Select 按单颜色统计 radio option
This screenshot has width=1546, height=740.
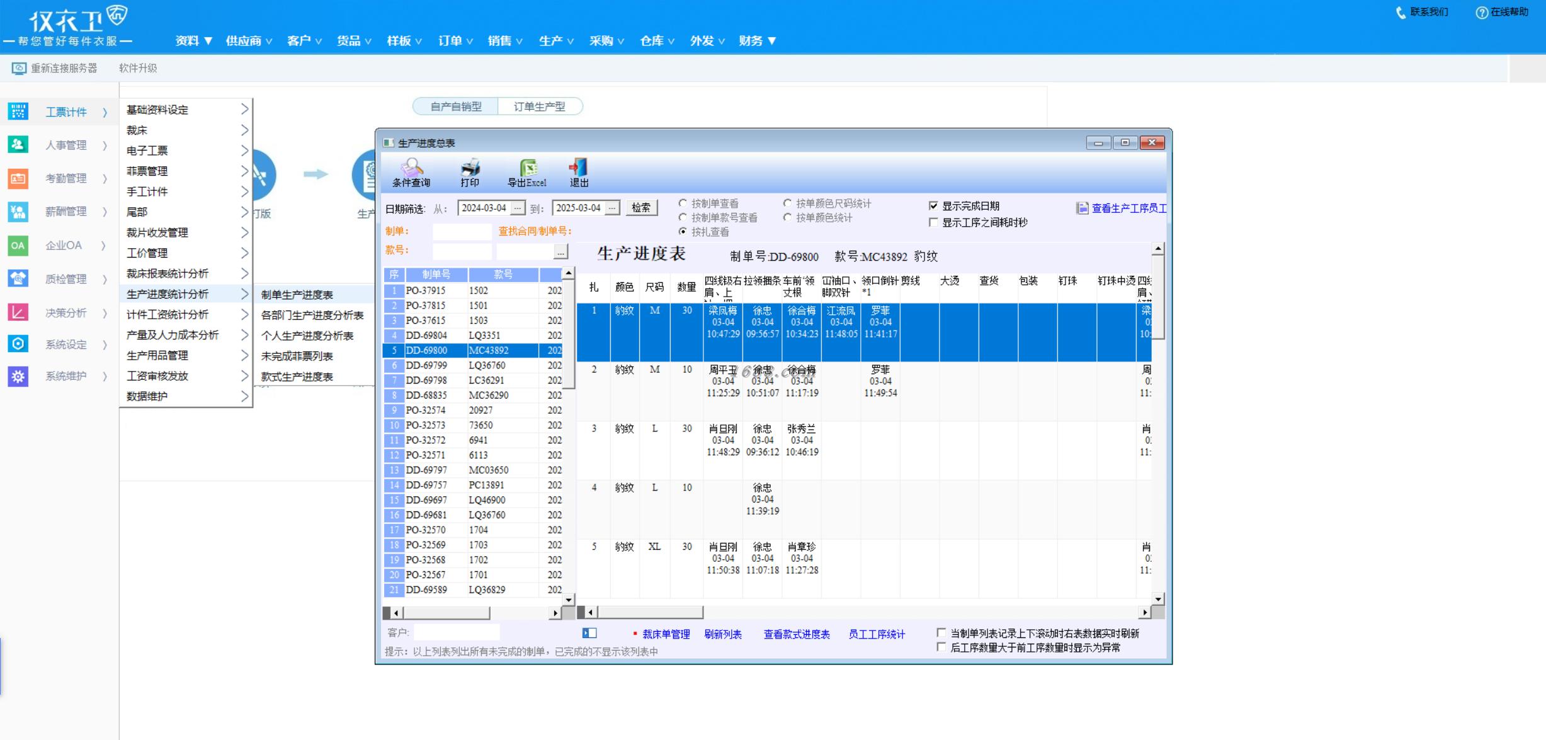pos(787,217)
